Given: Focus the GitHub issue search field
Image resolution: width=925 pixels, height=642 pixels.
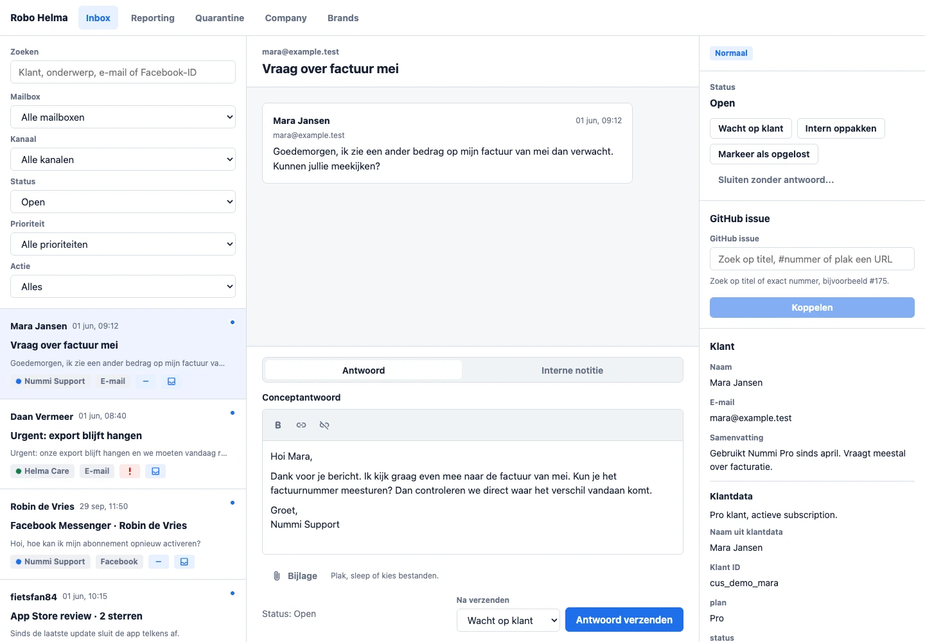Looking at the screenshot, I should point(812,259).
